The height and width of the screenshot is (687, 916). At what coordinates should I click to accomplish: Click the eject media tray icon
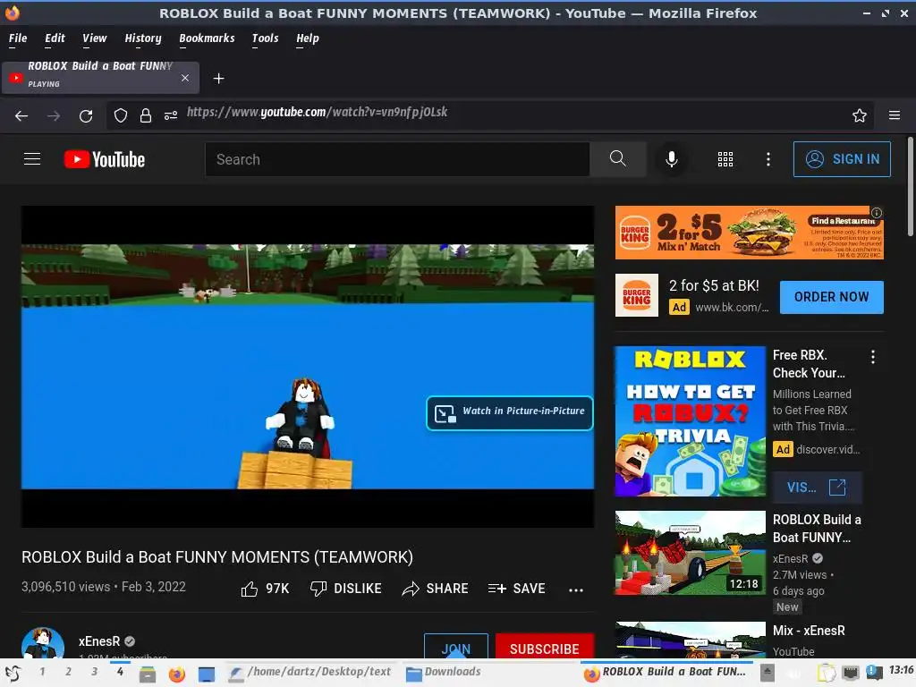click(x=768, y=673)
